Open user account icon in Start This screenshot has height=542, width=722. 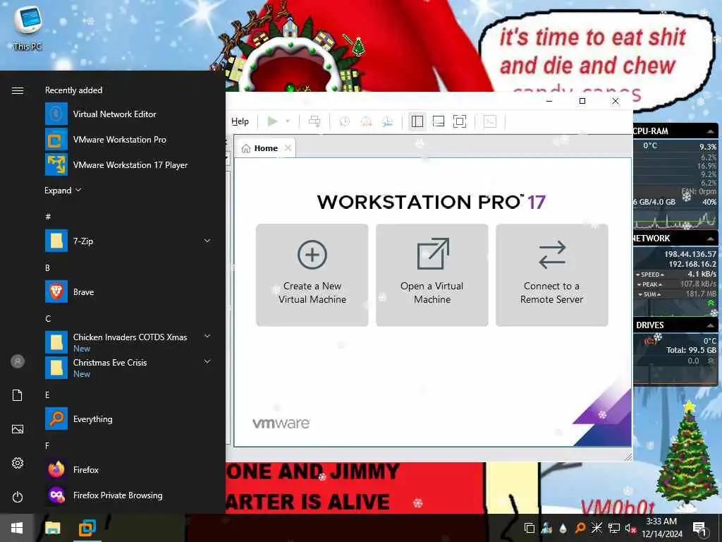click(x=18, y=361)
